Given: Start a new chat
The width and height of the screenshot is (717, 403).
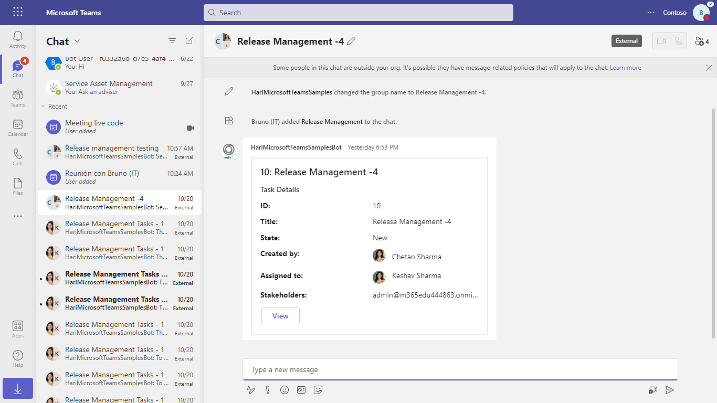Looking at the screenshot, I should tap(189, 41).
